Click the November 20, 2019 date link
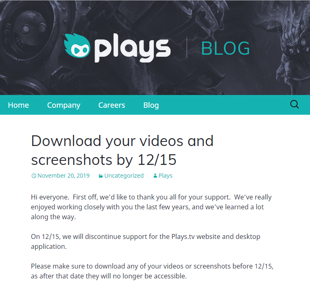 pos(63,176)
